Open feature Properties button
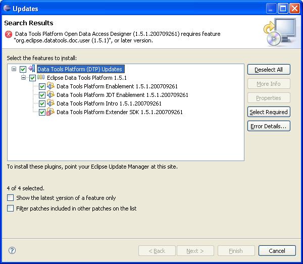The height and width of the screenshot is (264, 303). (x=269, y=98)
